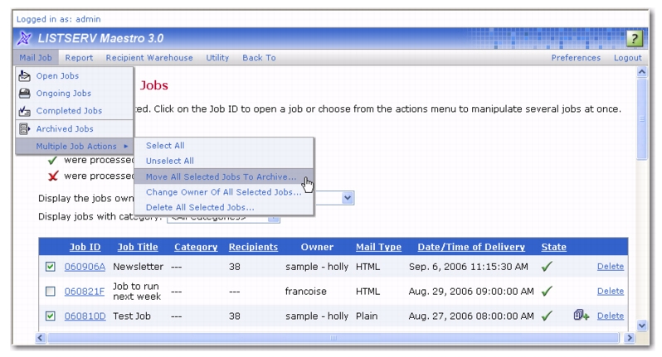This screenshot has height=357, width=662.
Task: Click horizontal scrollbar left arrow
Action: point(41,338)
